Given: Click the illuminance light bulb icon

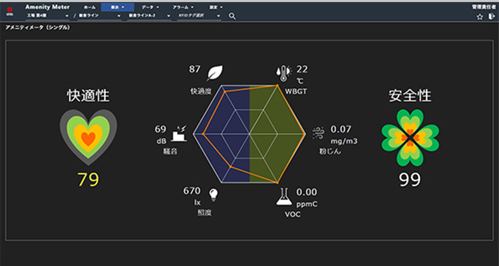Looking at the screenshot, I should 214,194.
